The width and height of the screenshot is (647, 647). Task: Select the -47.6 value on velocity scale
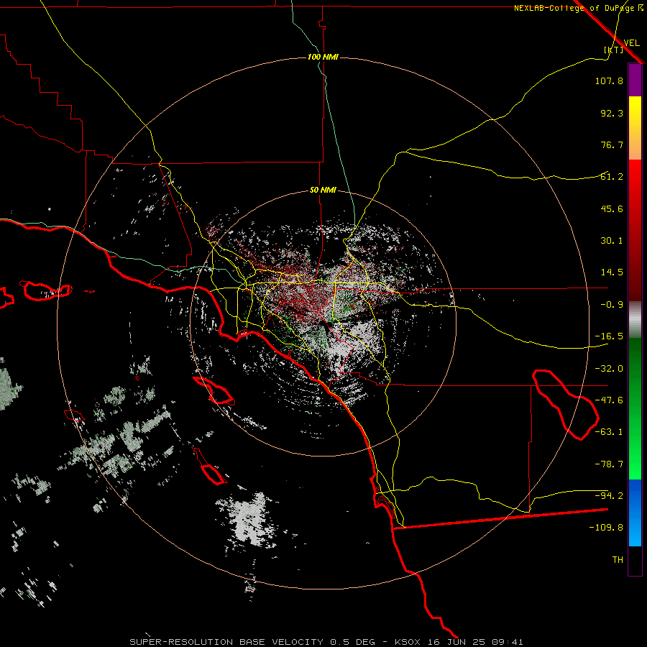click(x=609, y=400)
